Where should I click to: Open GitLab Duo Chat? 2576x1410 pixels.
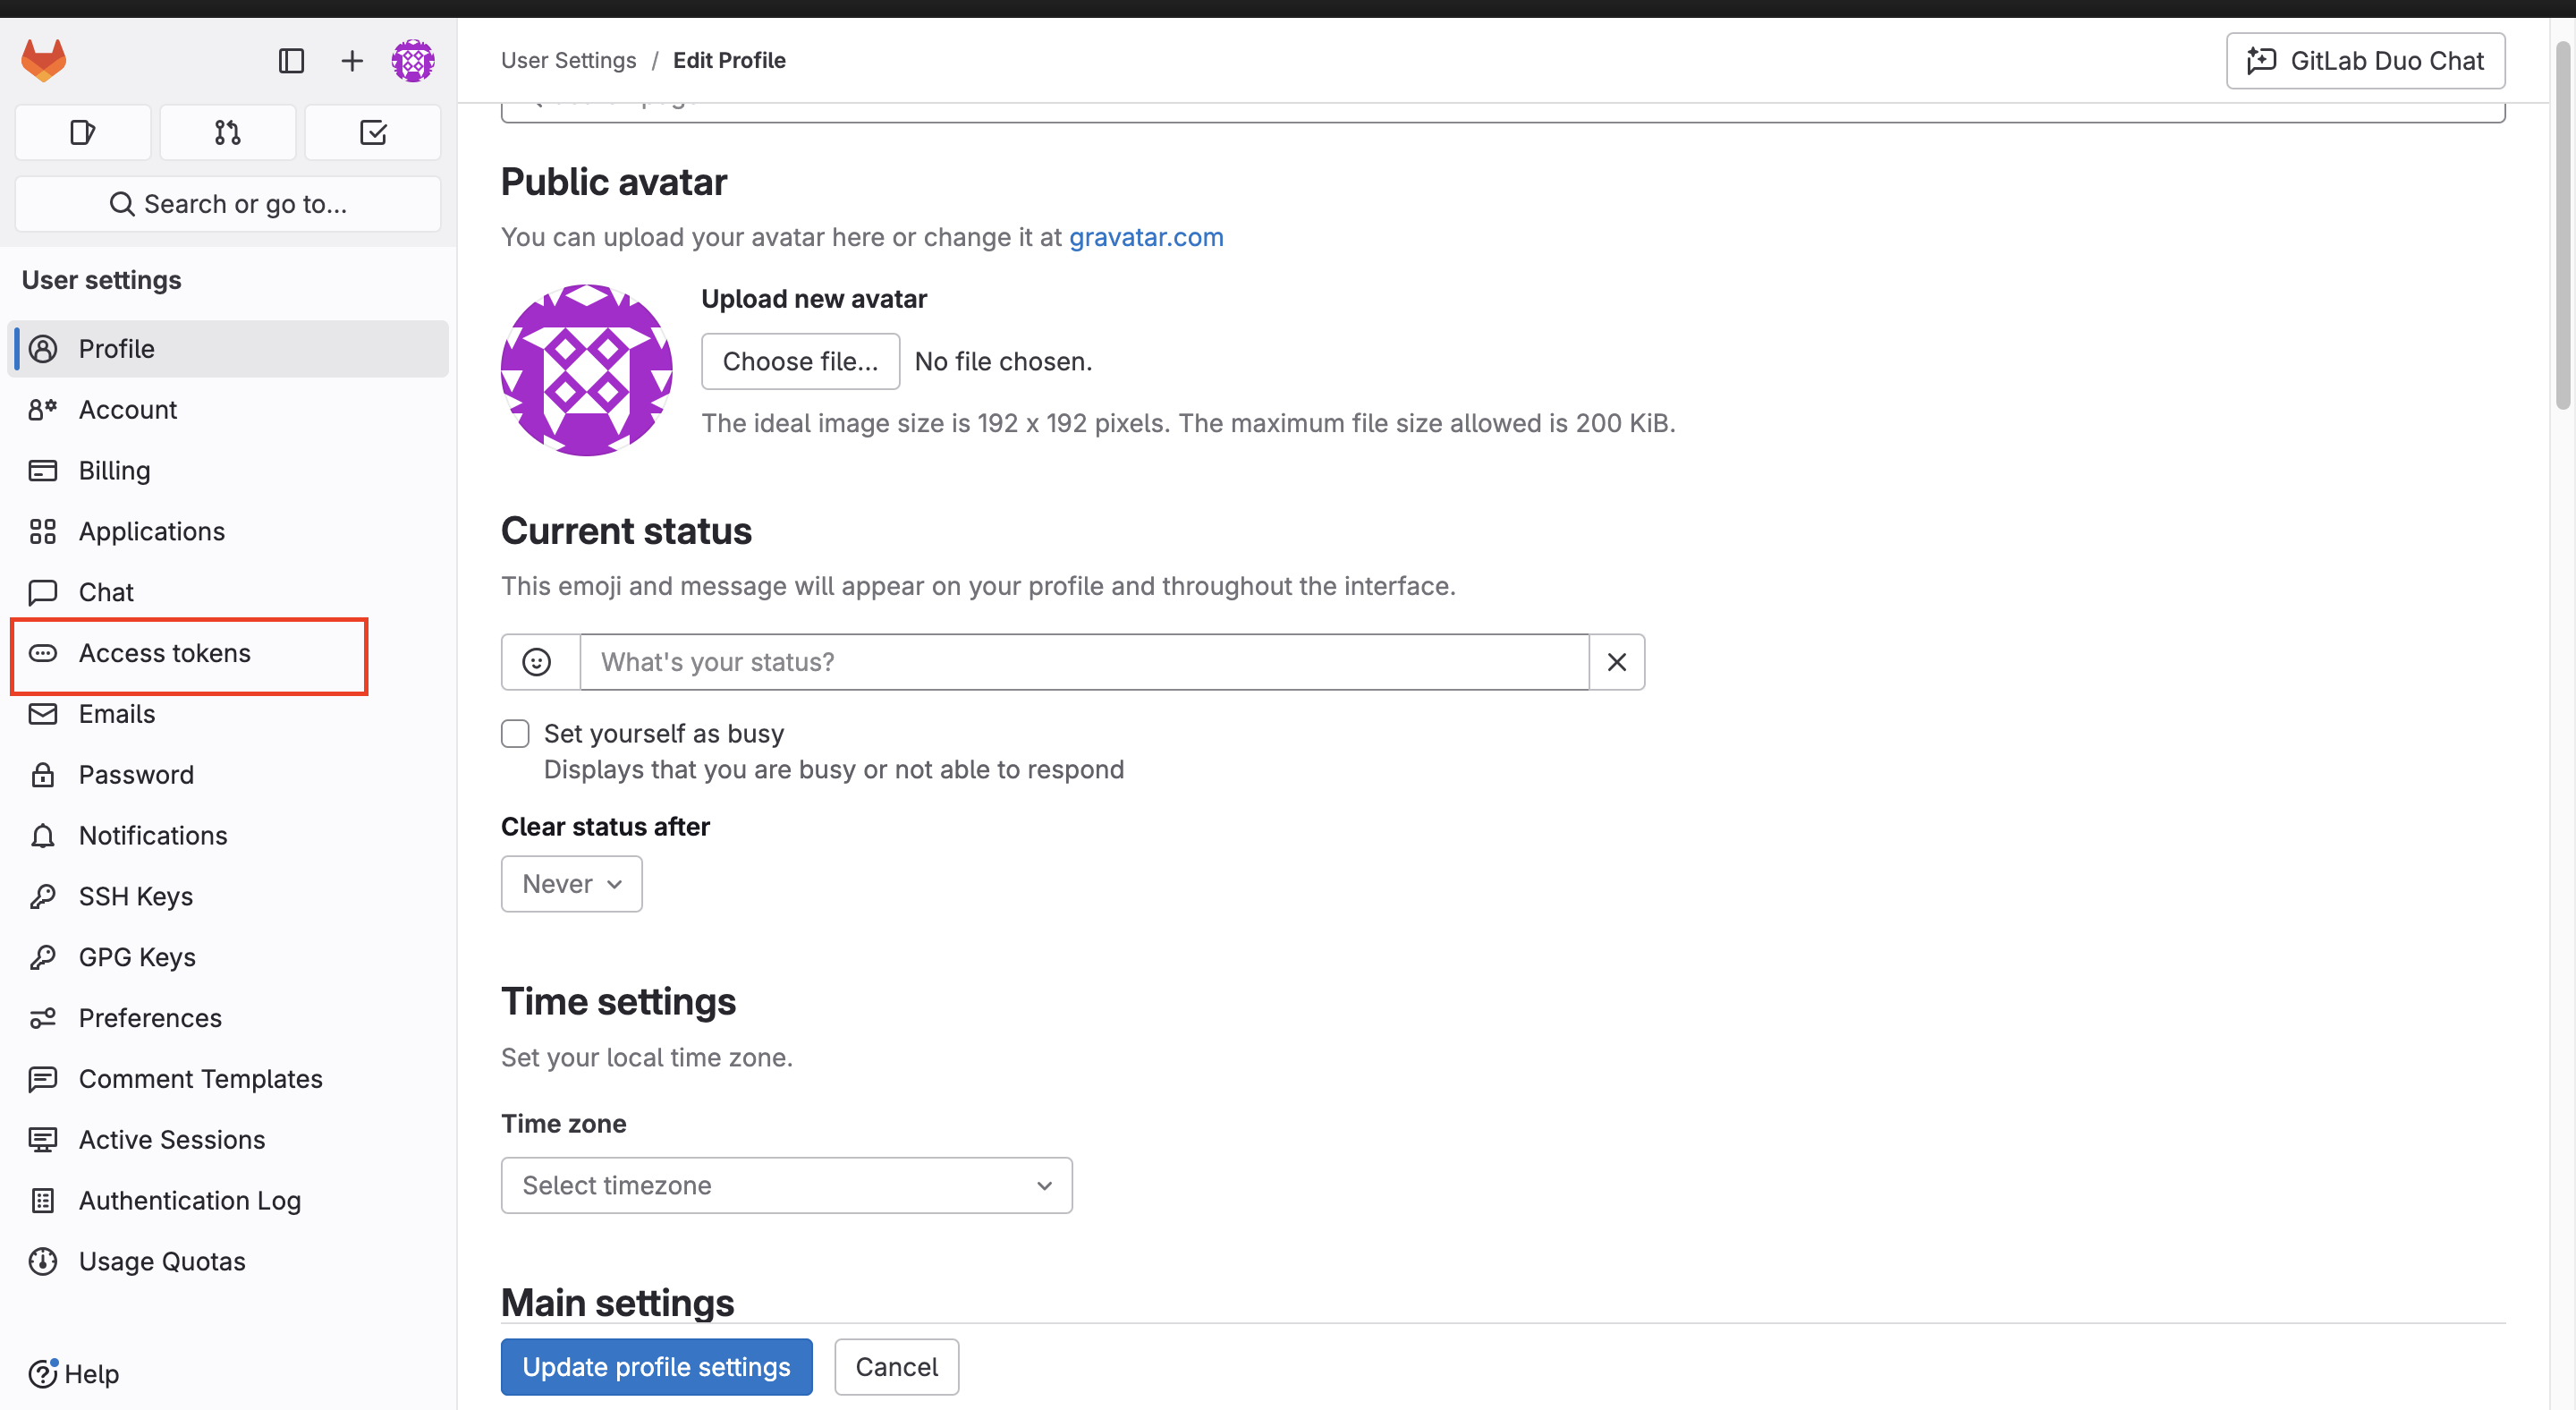[x=2365, y=61]
